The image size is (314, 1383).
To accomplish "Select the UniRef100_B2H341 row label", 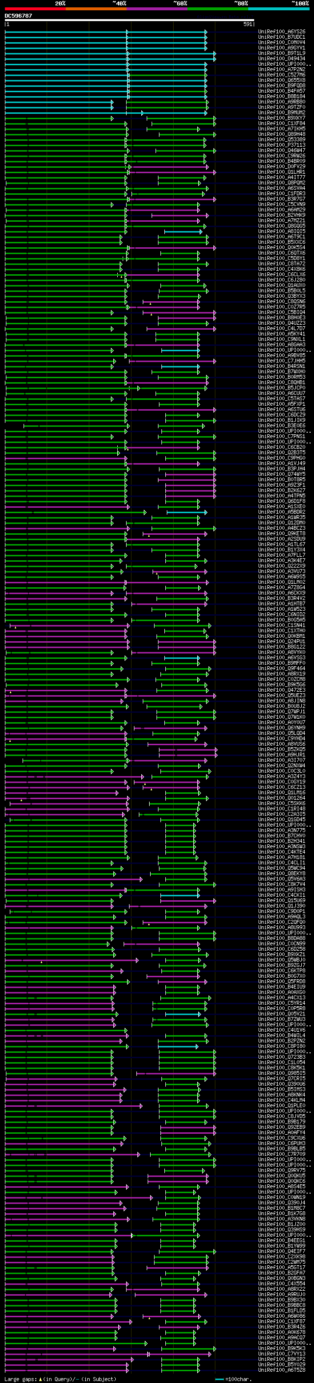I will point(282,841).
